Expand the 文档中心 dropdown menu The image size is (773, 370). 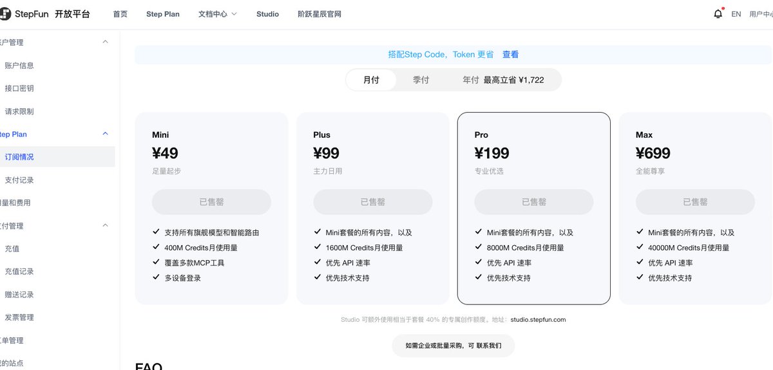point(218,14)
